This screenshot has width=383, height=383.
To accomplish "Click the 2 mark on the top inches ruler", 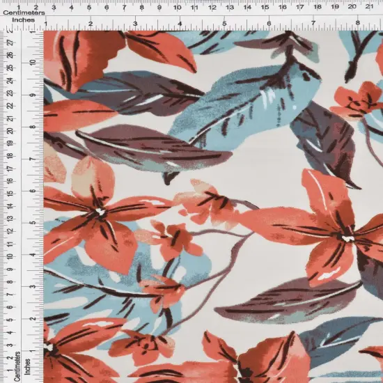I will coord(91,24).
